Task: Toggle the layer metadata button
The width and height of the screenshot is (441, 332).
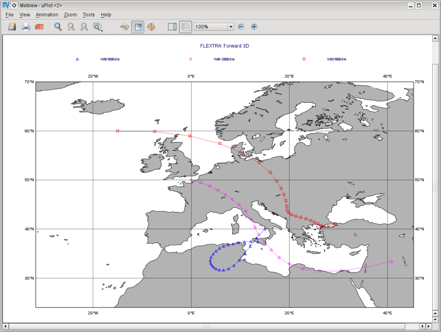Action: pyautogui.click(x=138, y=27)
